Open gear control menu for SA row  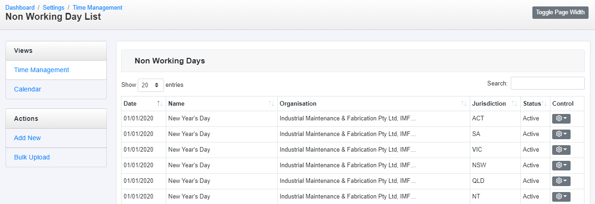tap(561, 134)
